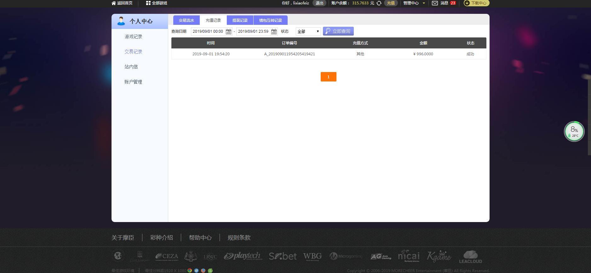Open the end date calendar picker
This screenshot has height=273, width=591.
(x=274, y=31)
